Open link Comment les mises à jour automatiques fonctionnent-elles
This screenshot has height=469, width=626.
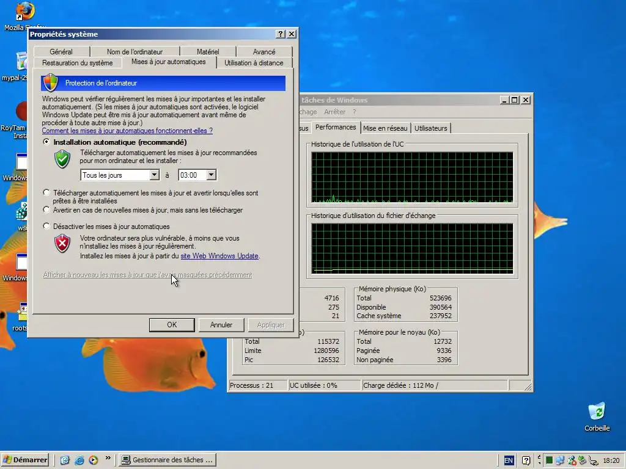point(127,131)
